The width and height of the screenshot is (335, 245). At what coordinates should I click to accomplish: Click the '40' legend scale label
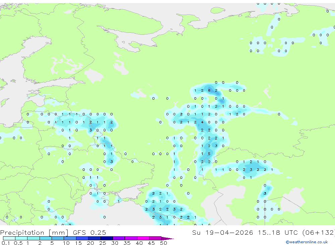click(139, 243)
